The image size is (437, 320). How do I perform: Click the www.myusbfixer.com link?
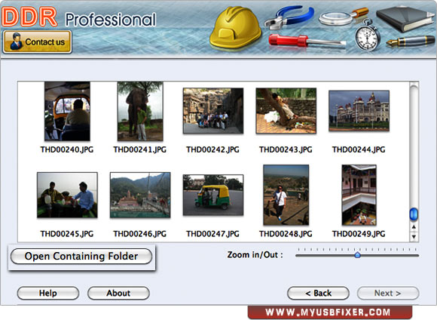pyautogui.click(x=328, y=312)
